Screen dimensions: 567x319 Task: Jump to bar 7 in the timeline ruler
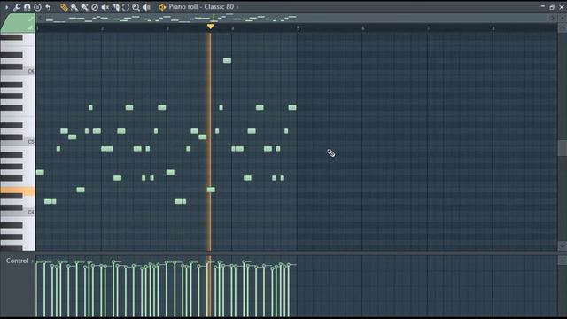point(429,28)
